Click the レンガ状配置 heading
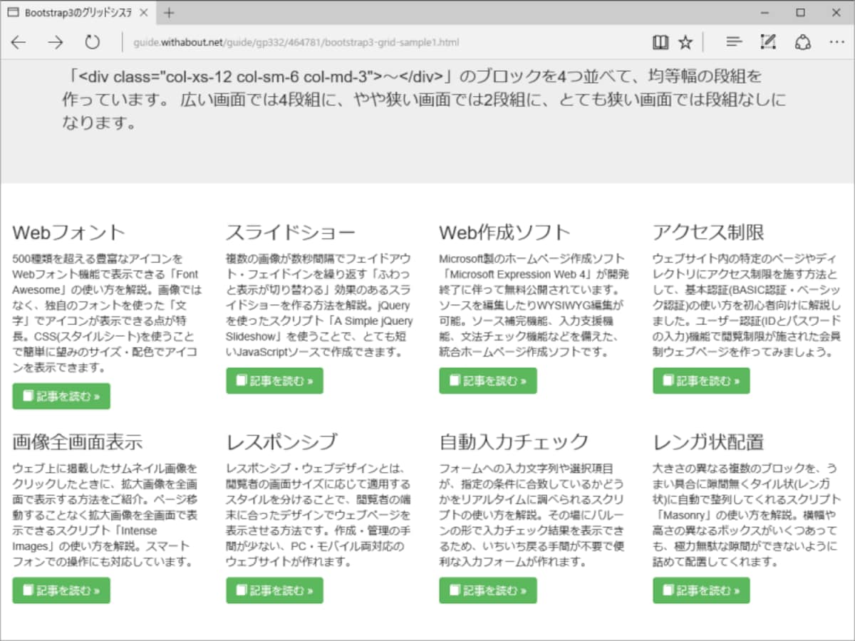 (x=708, y=442)
